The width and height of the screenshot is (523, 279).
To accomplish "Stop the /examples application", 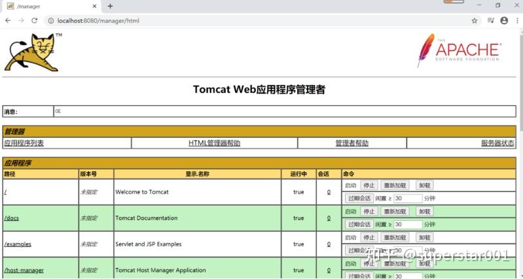I will point(369,237).
